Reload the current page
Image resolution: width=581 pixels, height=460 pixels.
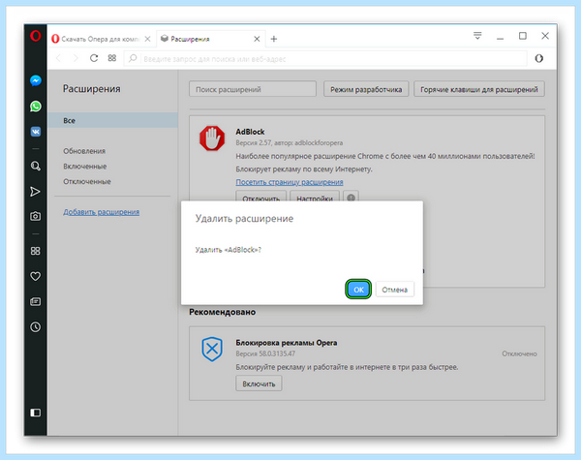coord(94,58)
